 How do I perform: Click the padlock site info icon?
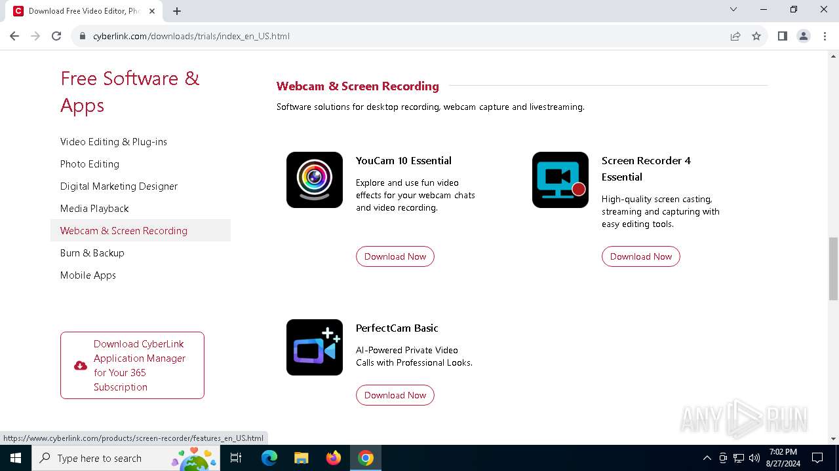point(83,36)
